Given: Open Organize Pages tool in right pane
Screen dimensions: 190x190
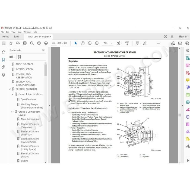Looking at the screenshot, I should pos(188,95).
